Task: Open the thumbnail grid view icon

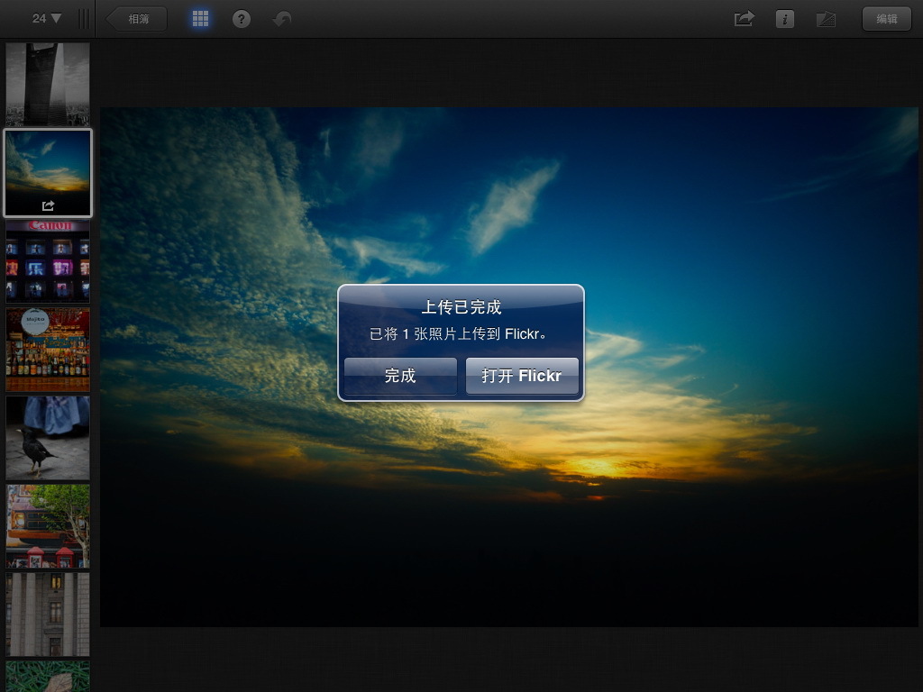Action: point(200,18)
